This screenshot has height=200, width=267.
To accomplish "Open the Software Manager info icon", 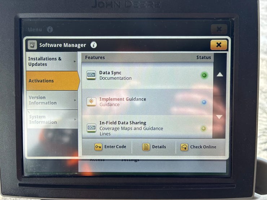I will pos(93,45).
